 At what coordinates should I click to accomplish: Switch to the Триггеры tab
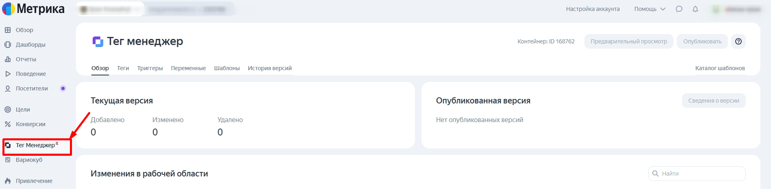150,68
